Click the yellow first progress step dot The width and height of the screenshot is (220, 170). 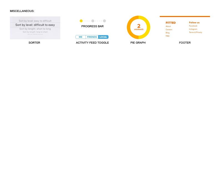(81, 21)
